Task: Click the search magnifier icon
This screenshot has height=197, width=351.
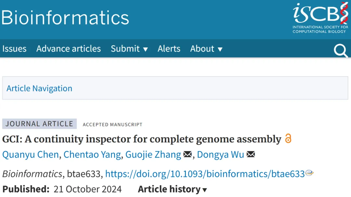Action: tap(341, 51)
